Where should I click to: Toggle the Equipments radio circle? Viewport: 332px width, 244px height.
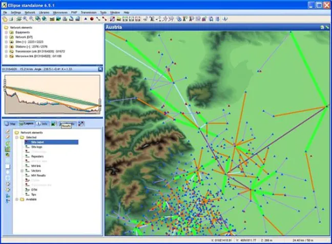click(6, 32)
